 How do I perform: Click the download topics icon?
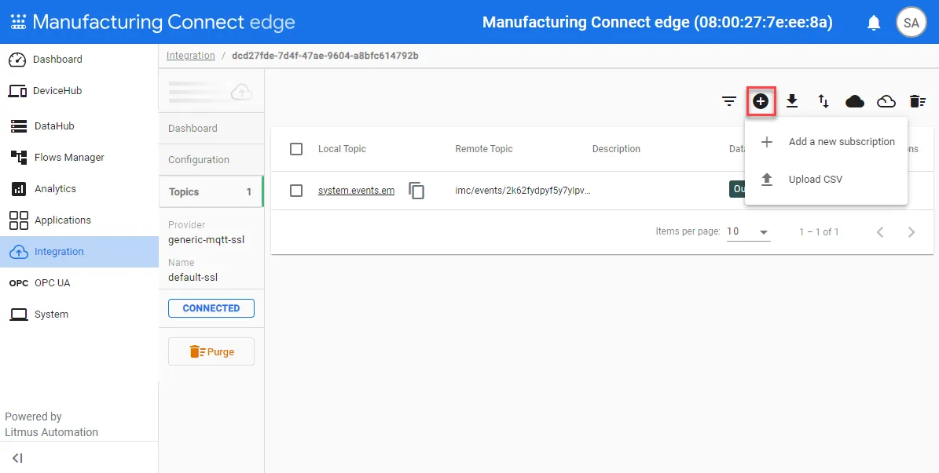tap(792, 101)
